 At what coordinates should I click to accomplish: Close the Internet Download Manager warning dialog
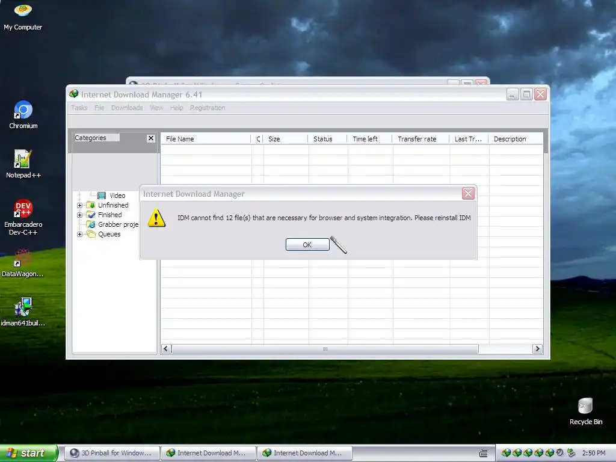(x=468, y=193)
